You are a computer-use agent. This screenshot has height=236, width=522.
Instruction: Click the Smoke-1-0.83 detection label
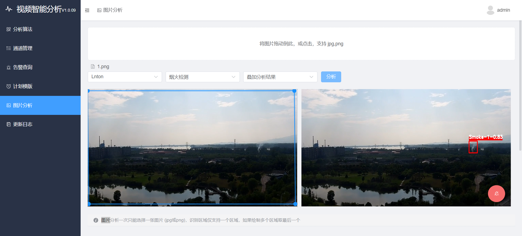486,137
